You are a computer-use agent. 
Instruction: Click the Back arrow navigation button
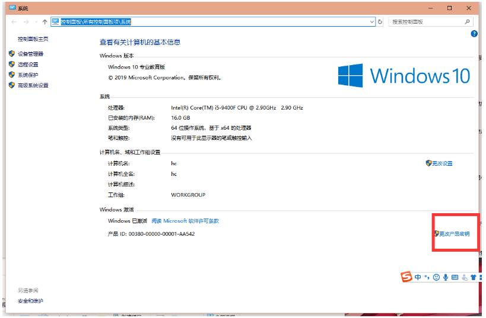(x=14, y=22)
